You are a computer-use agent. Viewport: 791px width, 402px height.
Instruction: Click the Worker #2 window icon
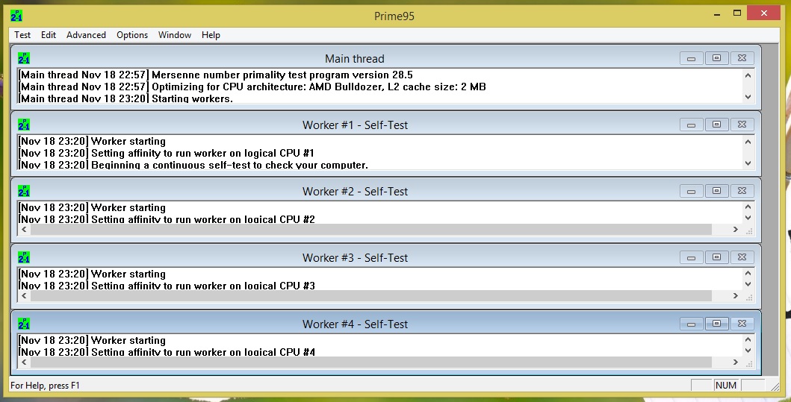point(24,191)
